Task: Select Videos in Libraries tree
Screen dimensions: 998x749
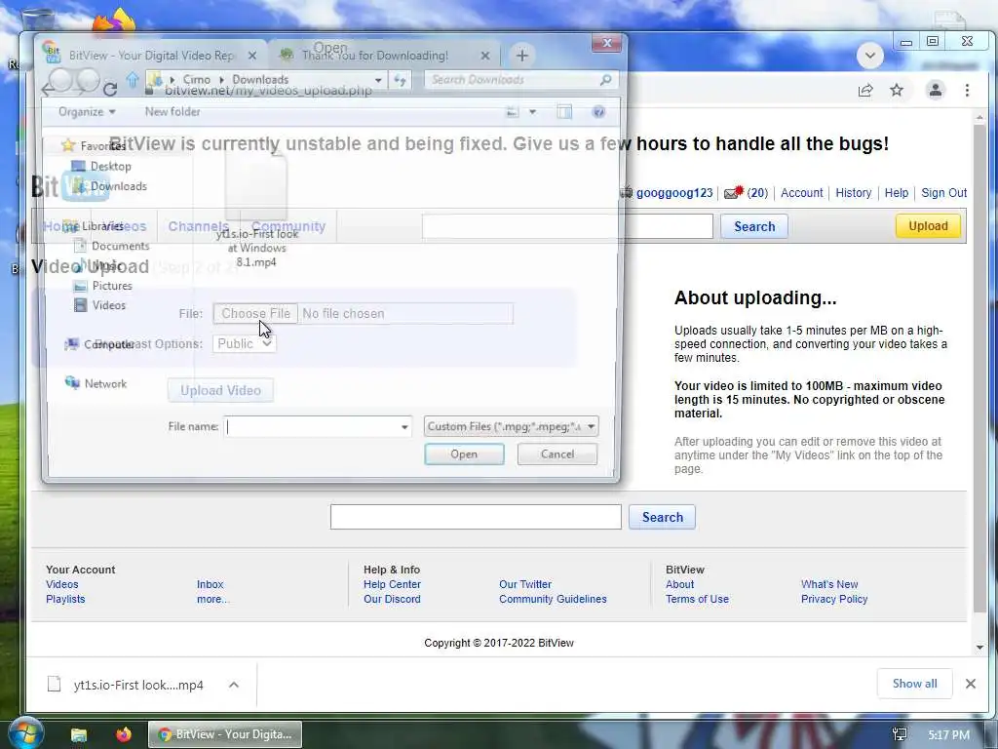Action: tap(108, 305)
